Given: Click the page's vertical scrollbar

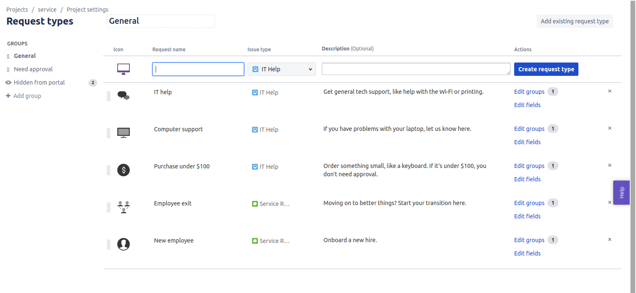Looking at the screenshot, I should tap(633, 146).
